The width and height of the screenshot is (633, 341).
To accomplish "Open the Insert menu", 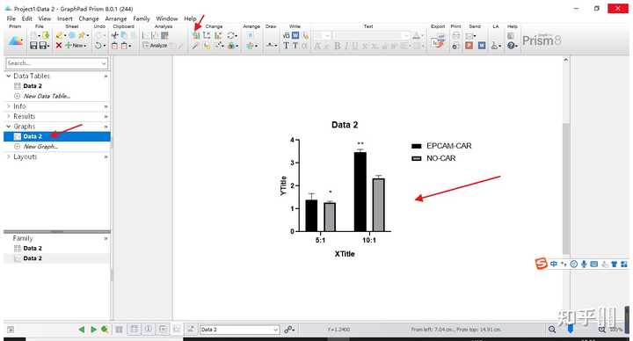I will click(64, 18).
